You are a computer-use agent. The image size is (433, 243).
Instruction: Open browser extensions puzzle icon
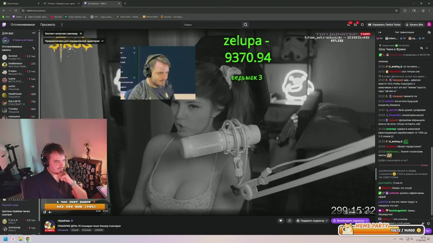[405, 10]
